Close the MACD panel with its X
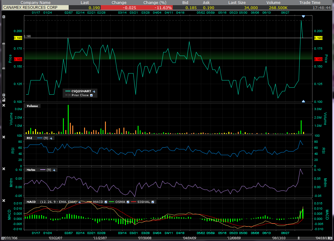The image size is (334, 241). (x=4, y=200)
